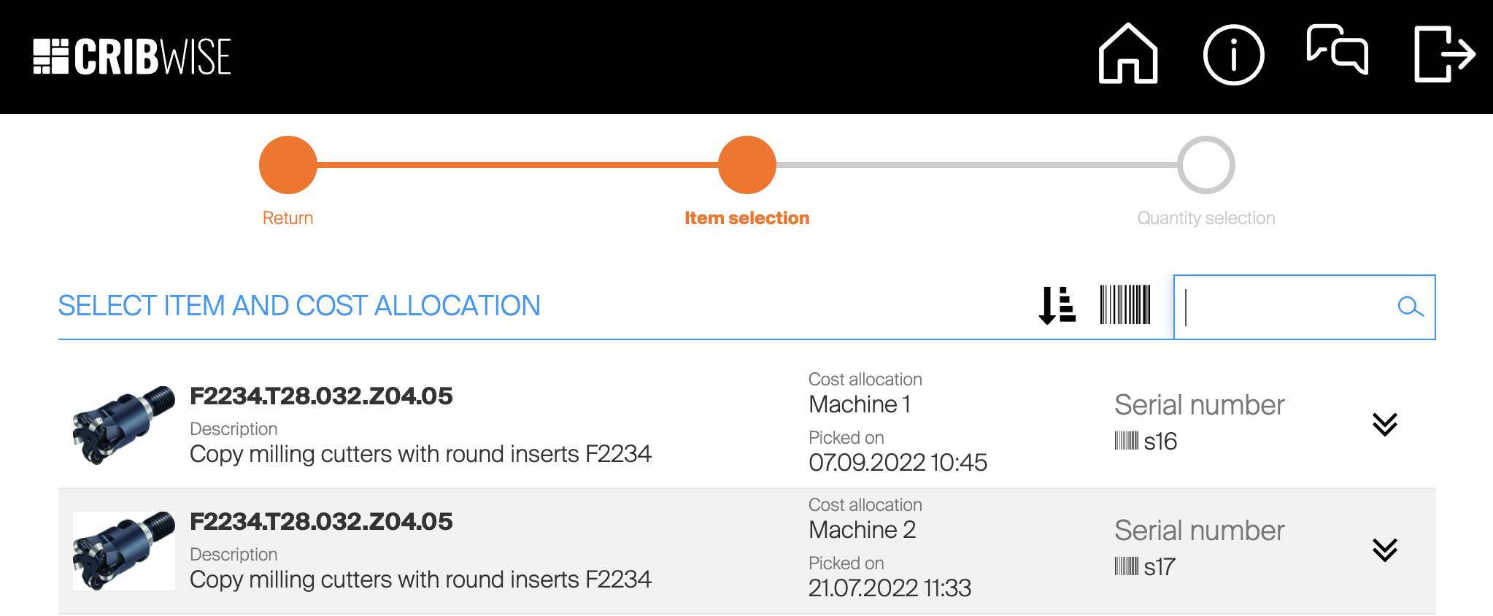
Task: Expand the Machine 2 item row
Action: pyautogui.click(x=1384, y=550)
